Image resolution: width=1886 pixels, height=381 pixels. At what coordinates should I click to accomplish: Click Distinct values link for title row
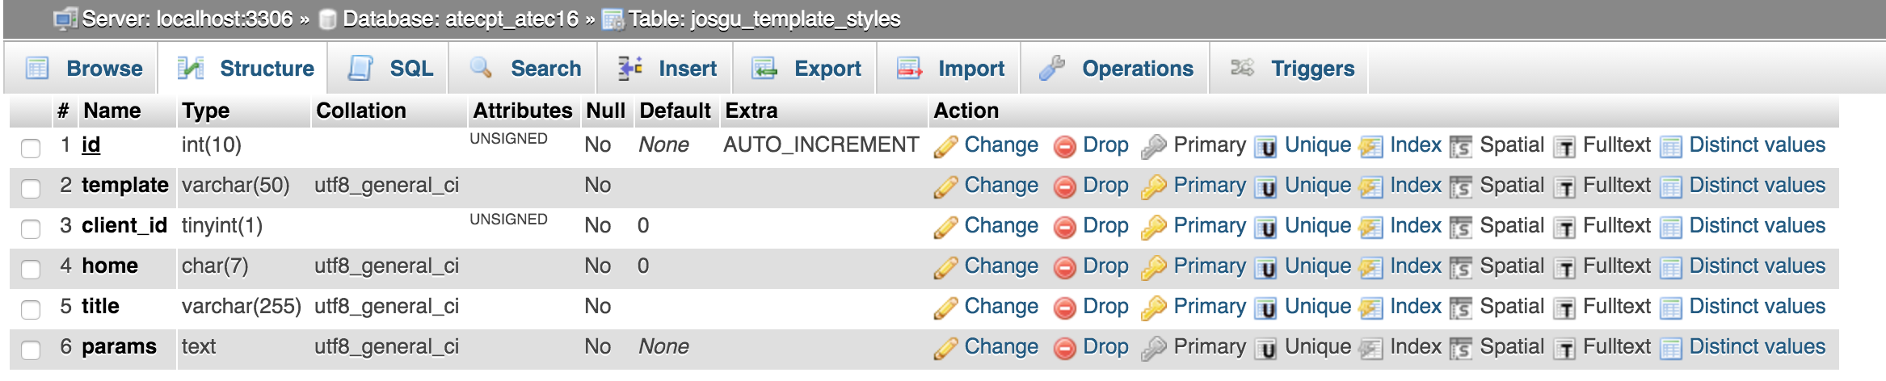tap(1757, 306)
